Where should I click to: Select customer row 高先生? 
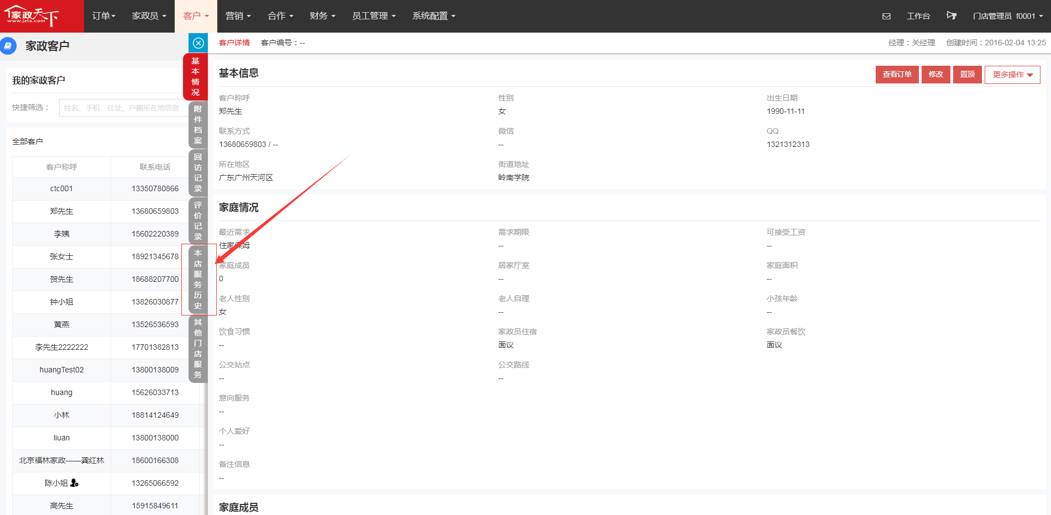click(x=105, y=506)
